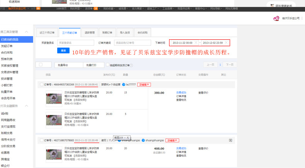Click the orange 19 badge on 进货单
This screenshot has width=305, height=168.
pyautogui.click(x=95, y=8)
